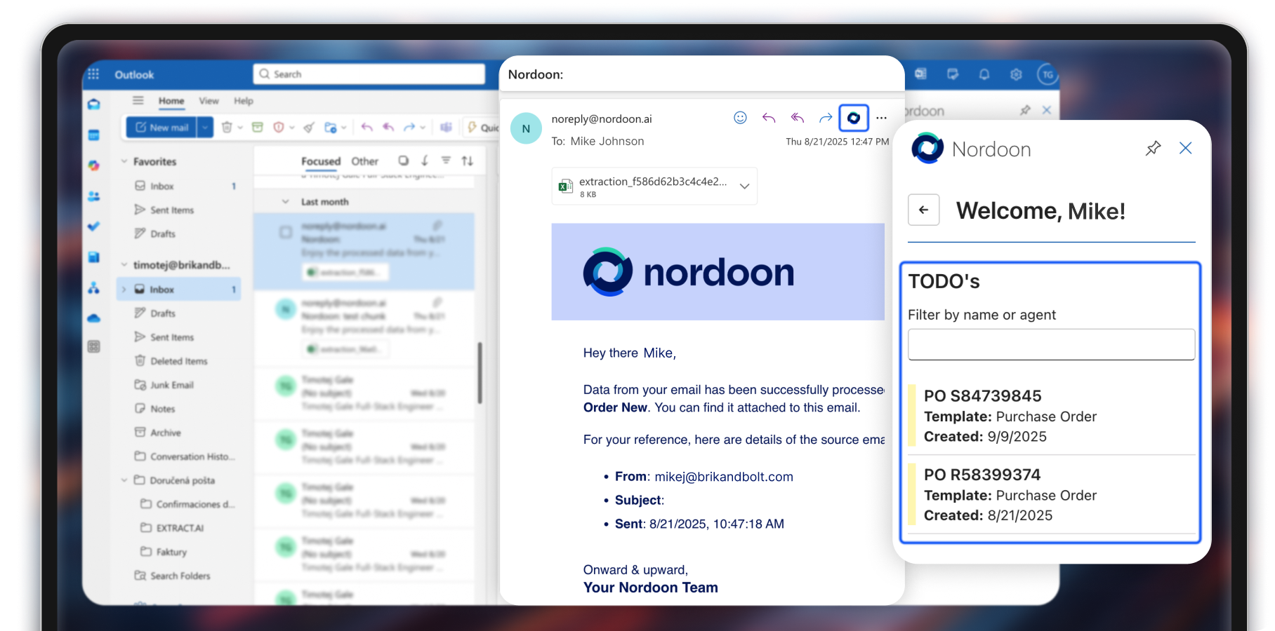This screenshot has width=1275, height=631.
Task: Open the New mail dropdown arrow
Action: pyautogui.click(x=205, y=127)
